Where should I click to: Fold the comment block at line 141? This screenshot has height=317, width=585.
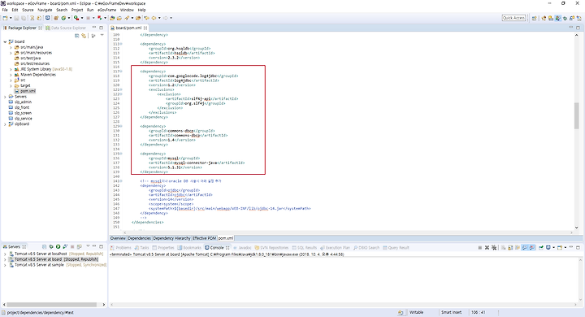pos(121,181)
